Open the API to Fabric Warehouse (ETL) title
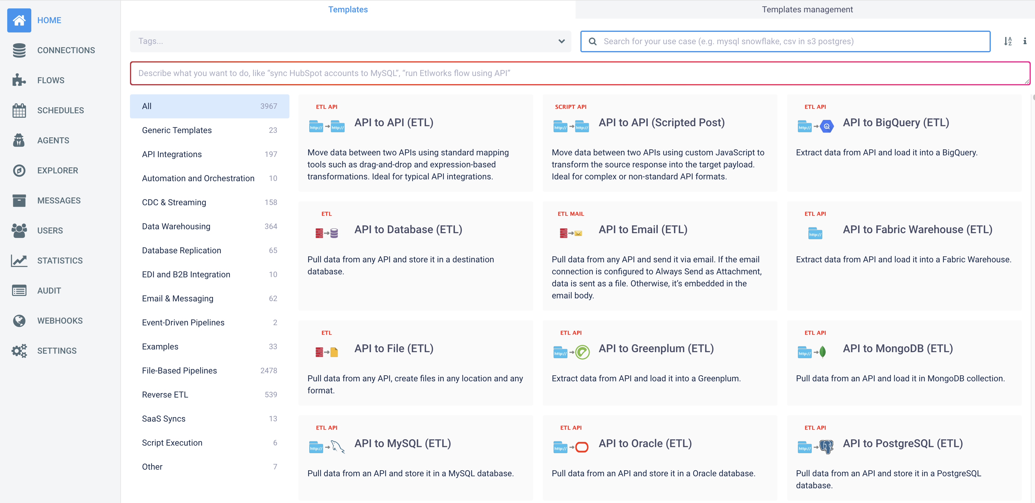Screen dimensions: 1035x503 [x=917, y=230]
